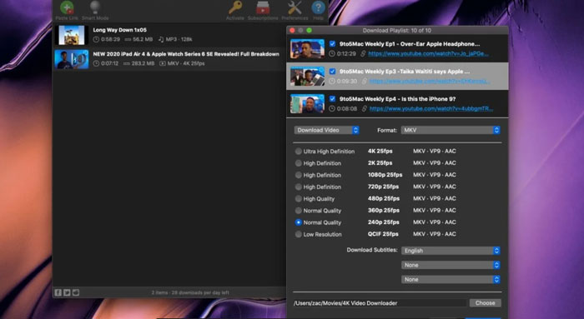Click the '2 items · 28 downloads per day left' status

(190, 292)
